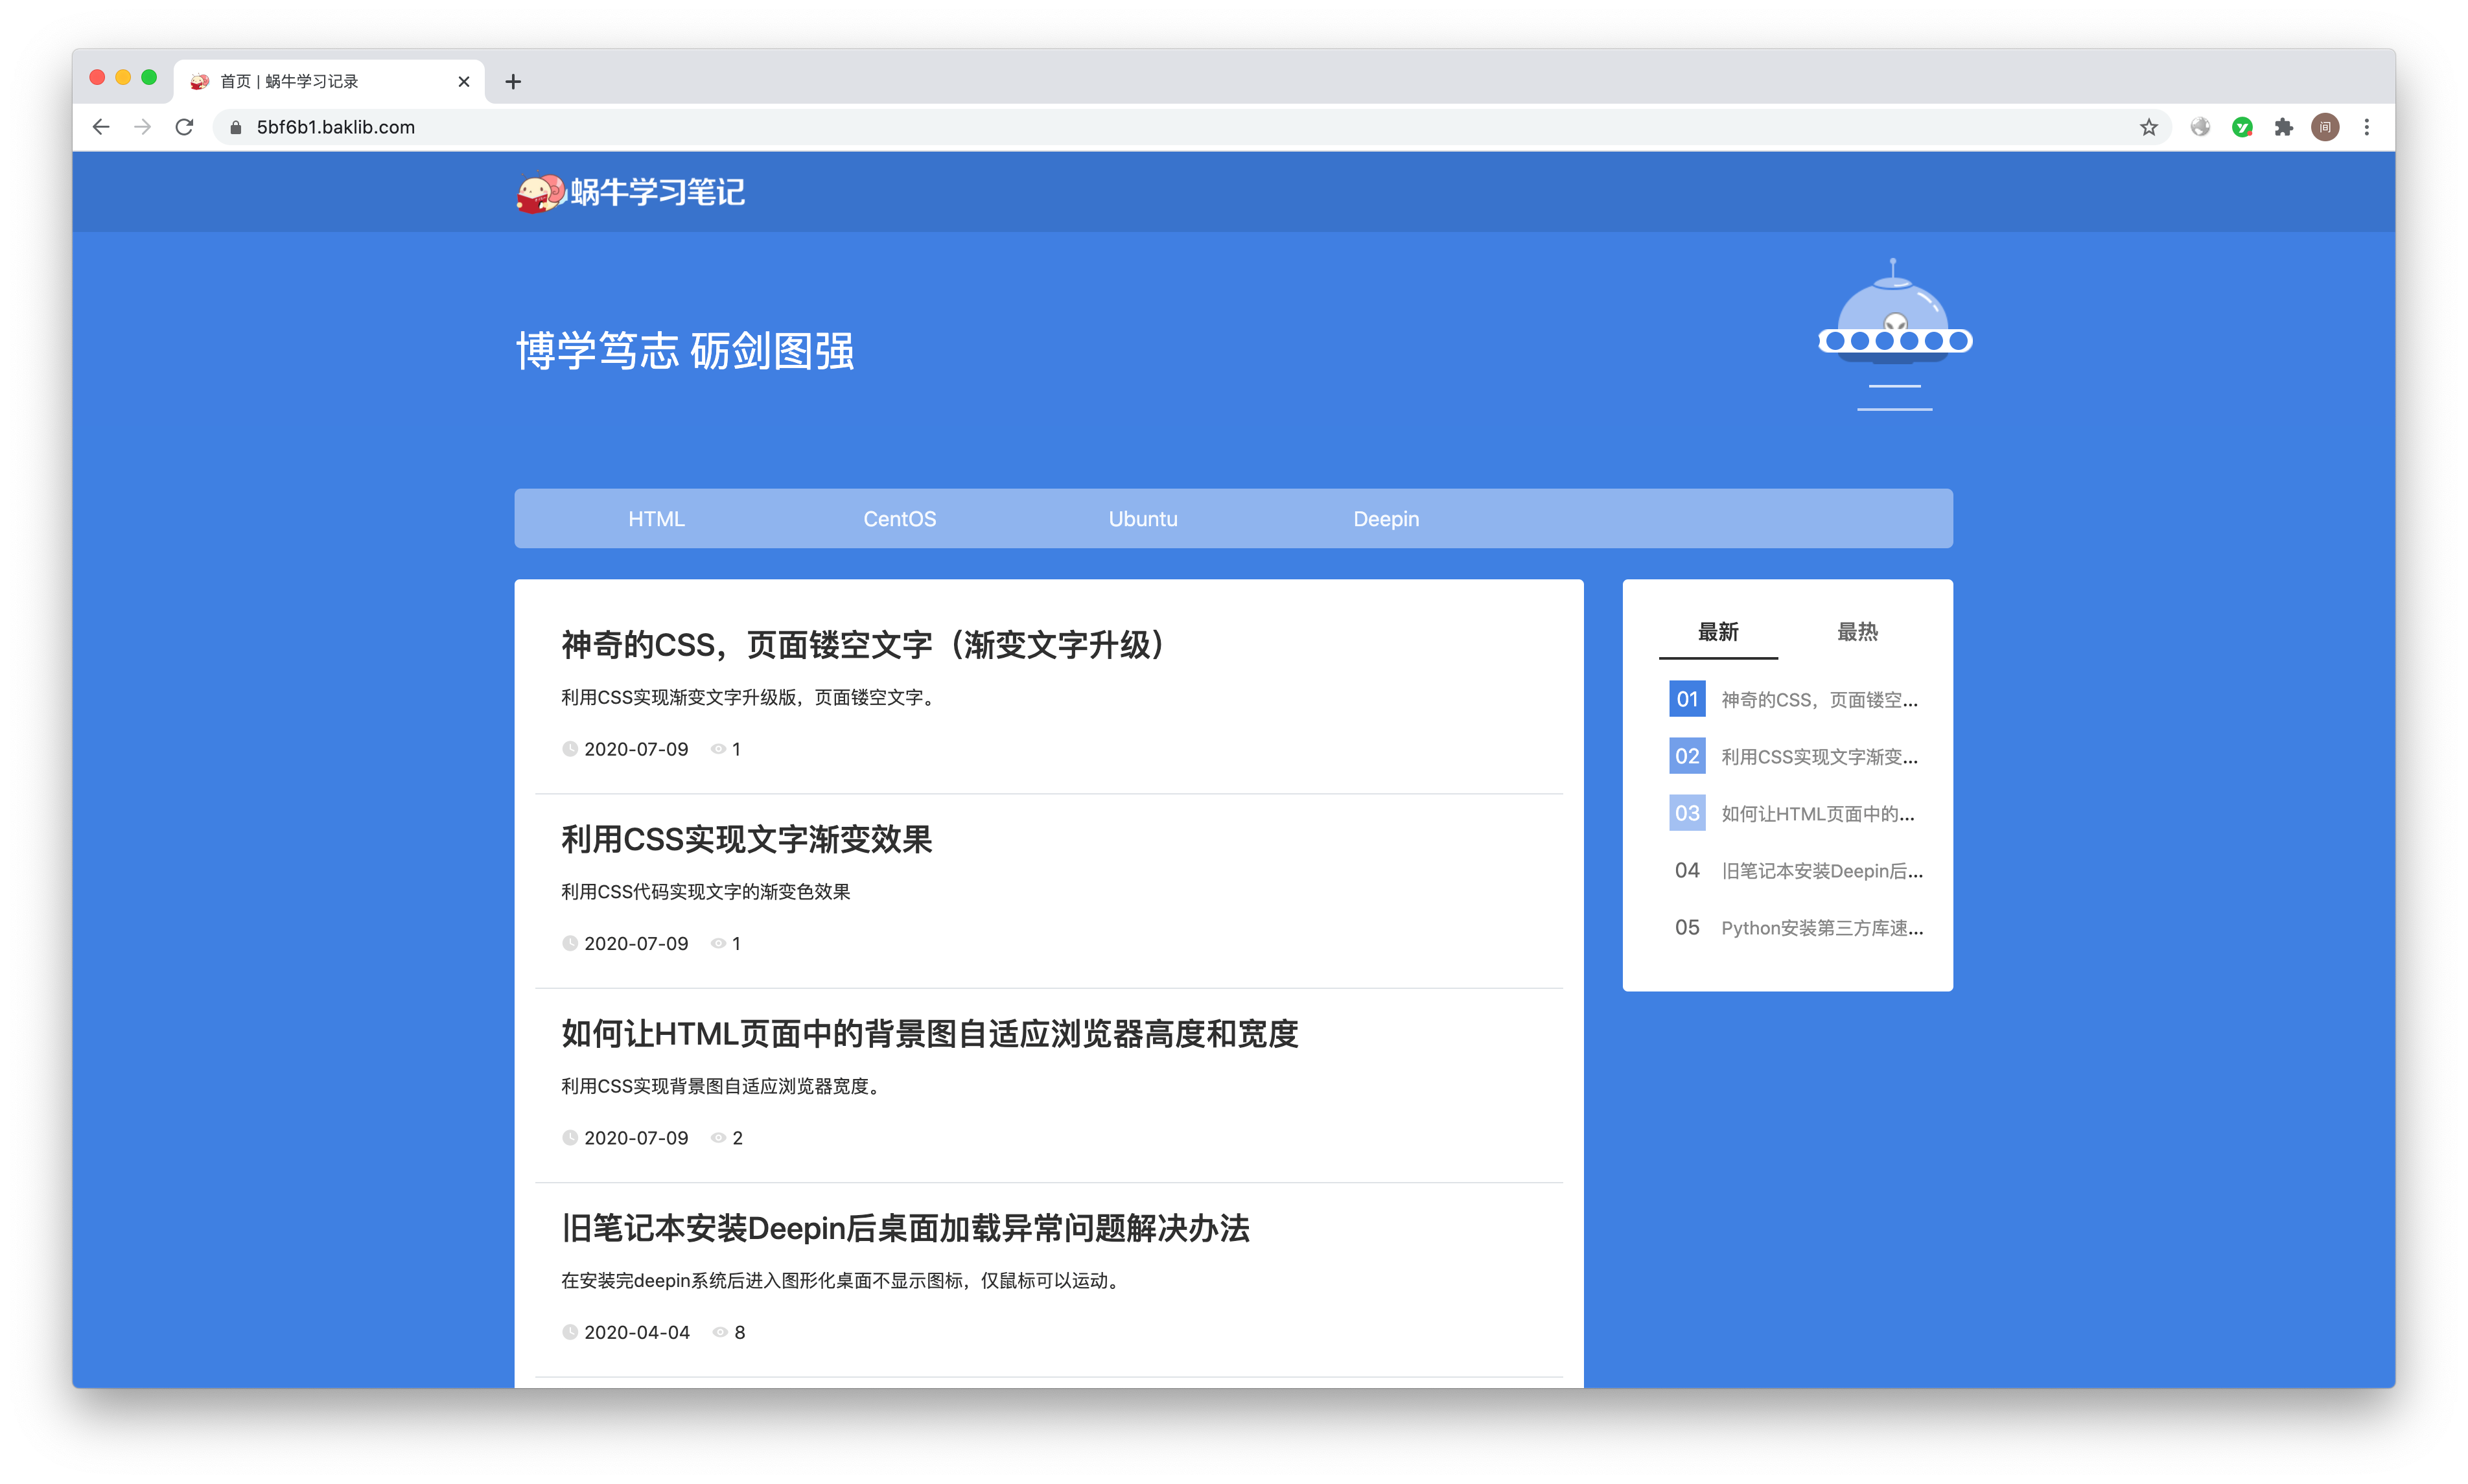2468x1484 pixels.
Task: Select the HTML category tab
Action: (656, 519)
